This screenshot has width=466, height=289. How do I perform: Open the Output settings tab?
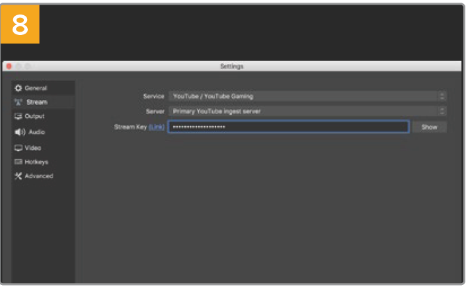(43, 116)
